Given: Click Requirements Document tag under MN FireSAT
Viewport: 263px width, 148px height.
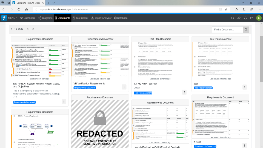Looking at the screenshot, I should pyautogui.click(x=24, y=102).
